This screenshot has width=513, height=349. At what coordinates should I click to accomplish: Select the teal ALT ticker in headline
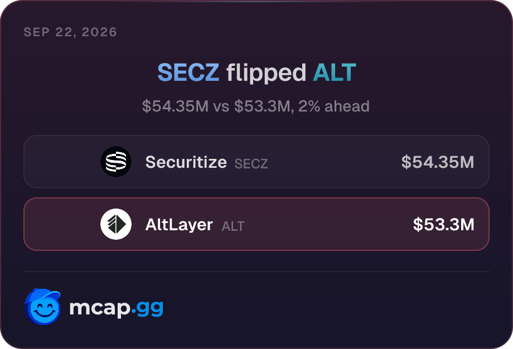[x=334, y=72]
